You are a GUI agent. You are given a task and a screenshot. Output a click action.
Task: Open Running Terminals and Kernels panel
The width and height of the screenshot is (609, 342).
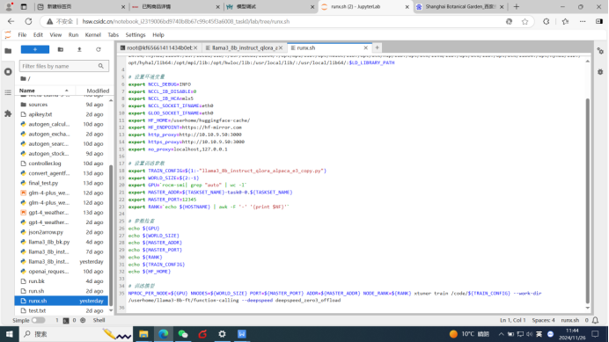[8, 72]
